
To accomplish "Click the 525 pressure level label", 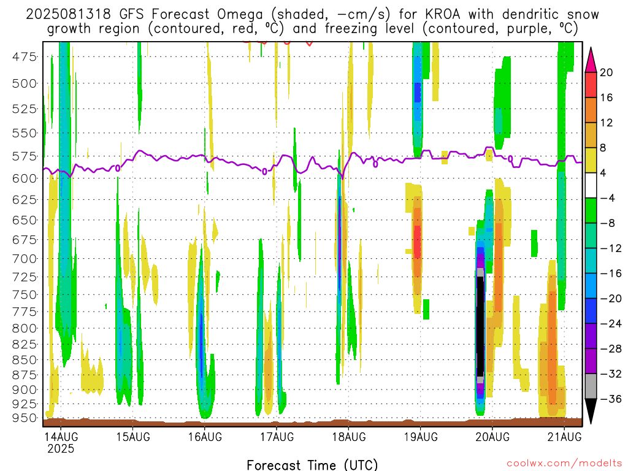I will coord(25,109).
